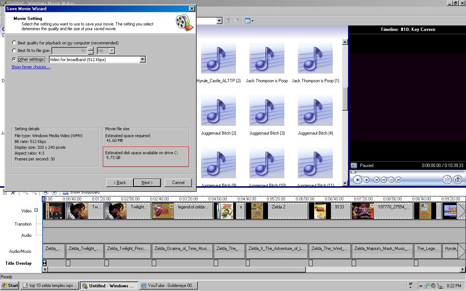Jump forward to the next clip
466x291 pixels.
pos(399,180)
